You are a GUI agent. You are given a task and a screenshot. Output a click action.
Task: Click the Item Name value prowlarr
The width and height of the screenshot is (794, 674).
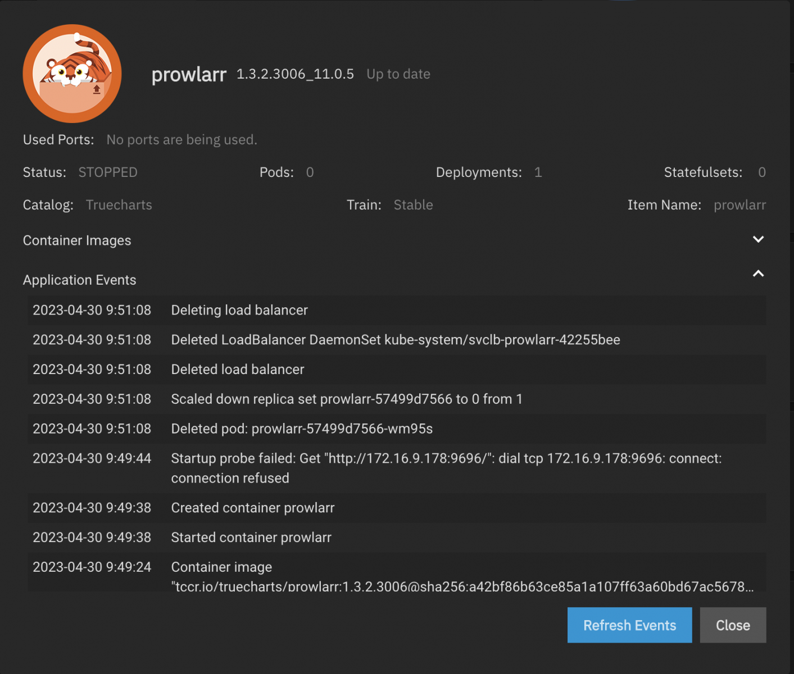(x=739, y=205)
